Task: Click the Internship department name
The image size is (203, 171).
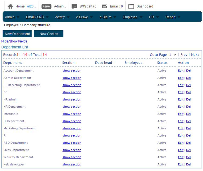Action: coord(11,114)
